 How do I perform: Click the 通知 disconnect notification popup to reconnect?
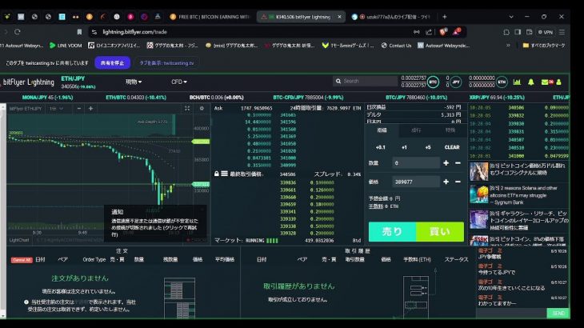pos(155,223)
